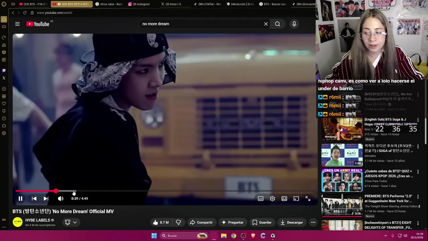Open Twitch from the Opera sidebar

tap(4, 70)
